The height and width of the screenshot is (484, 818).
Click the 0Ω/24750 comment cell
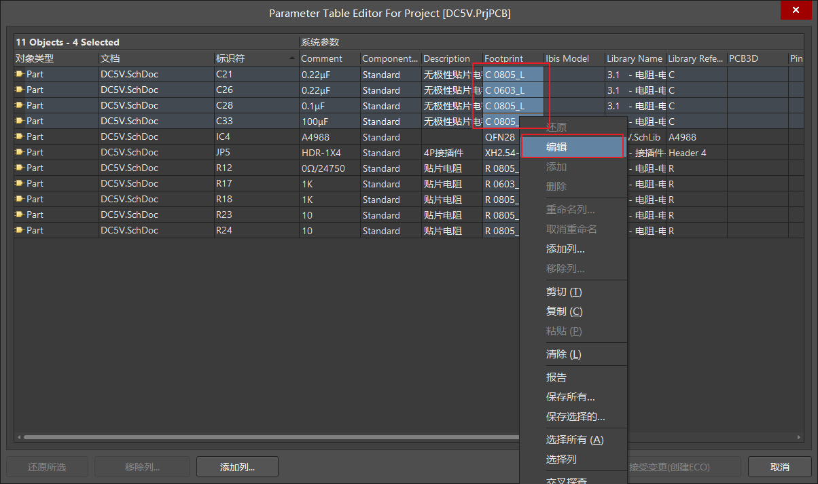coord(330,168)
